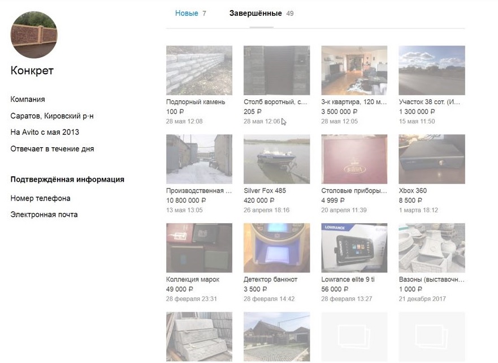
Task: Open the Столб воротный listing title
Action: point(275,102)
